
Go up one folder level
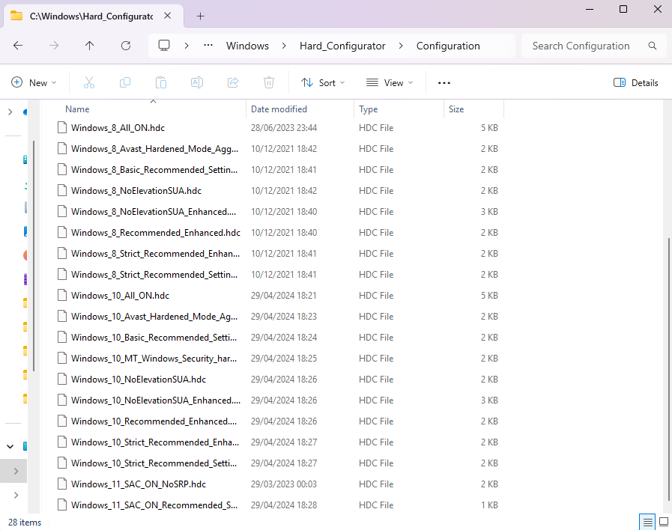(90, 46)
